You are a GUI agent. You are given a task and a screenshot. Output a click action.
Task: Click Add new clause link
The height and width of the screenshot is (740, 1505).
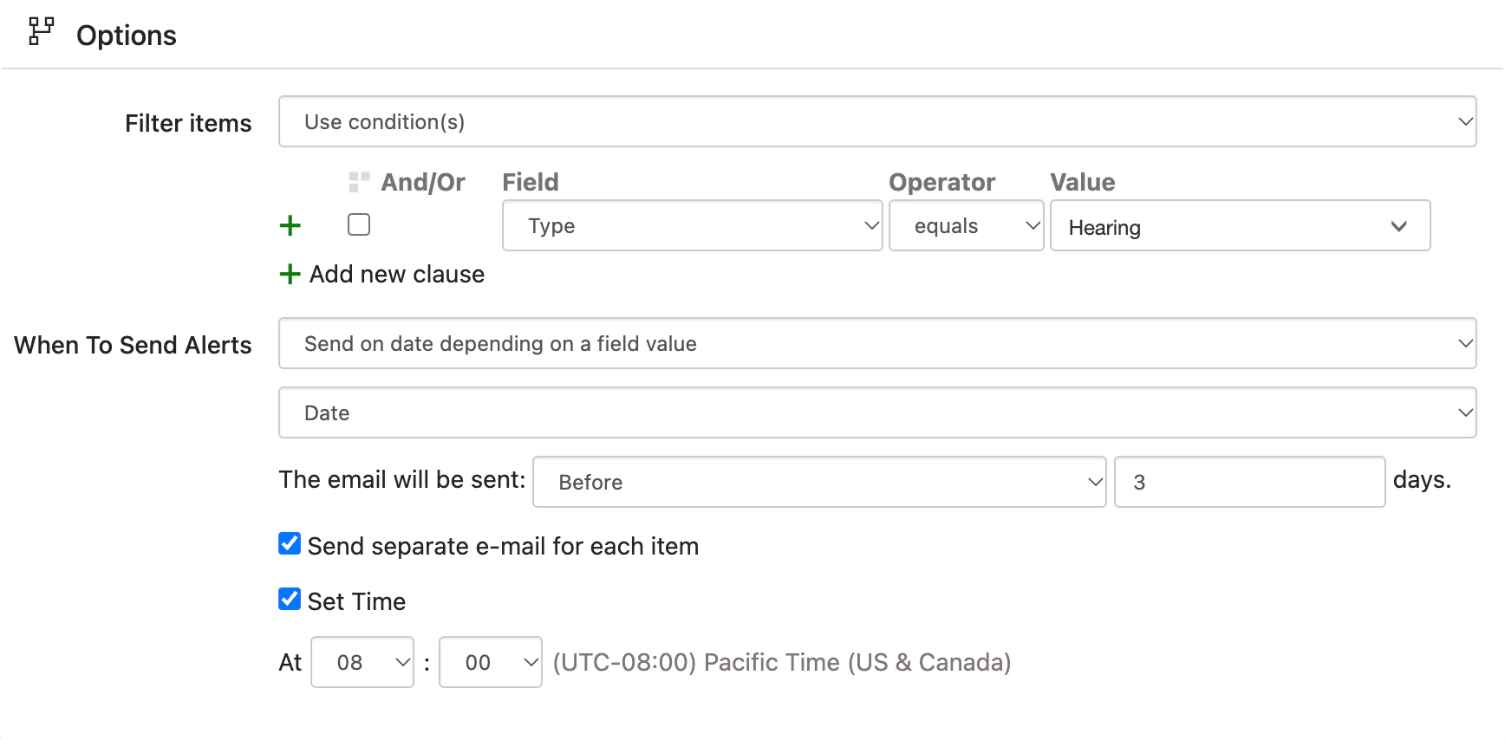(x=397, y=275)
